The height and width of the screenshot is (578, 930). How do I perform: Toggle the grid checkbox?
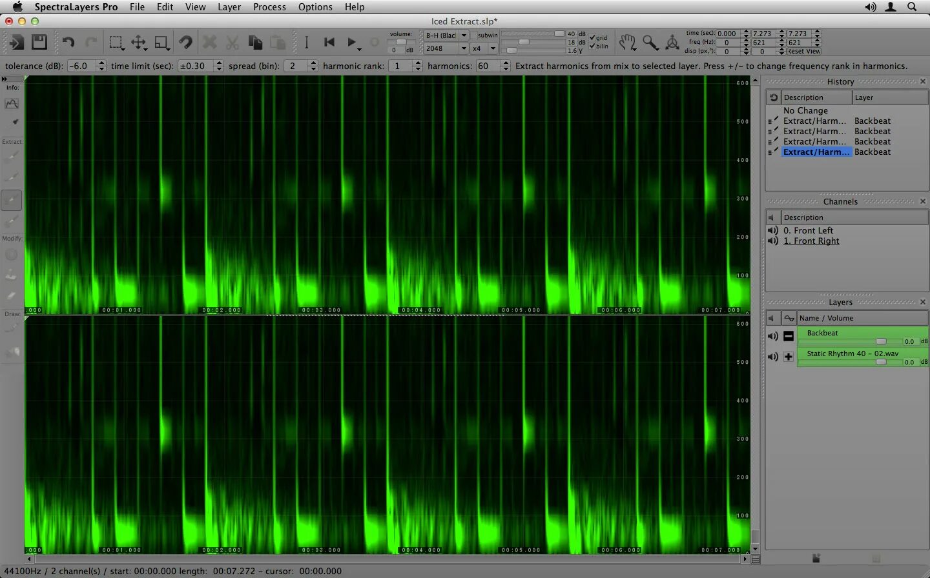coord(592,38)
